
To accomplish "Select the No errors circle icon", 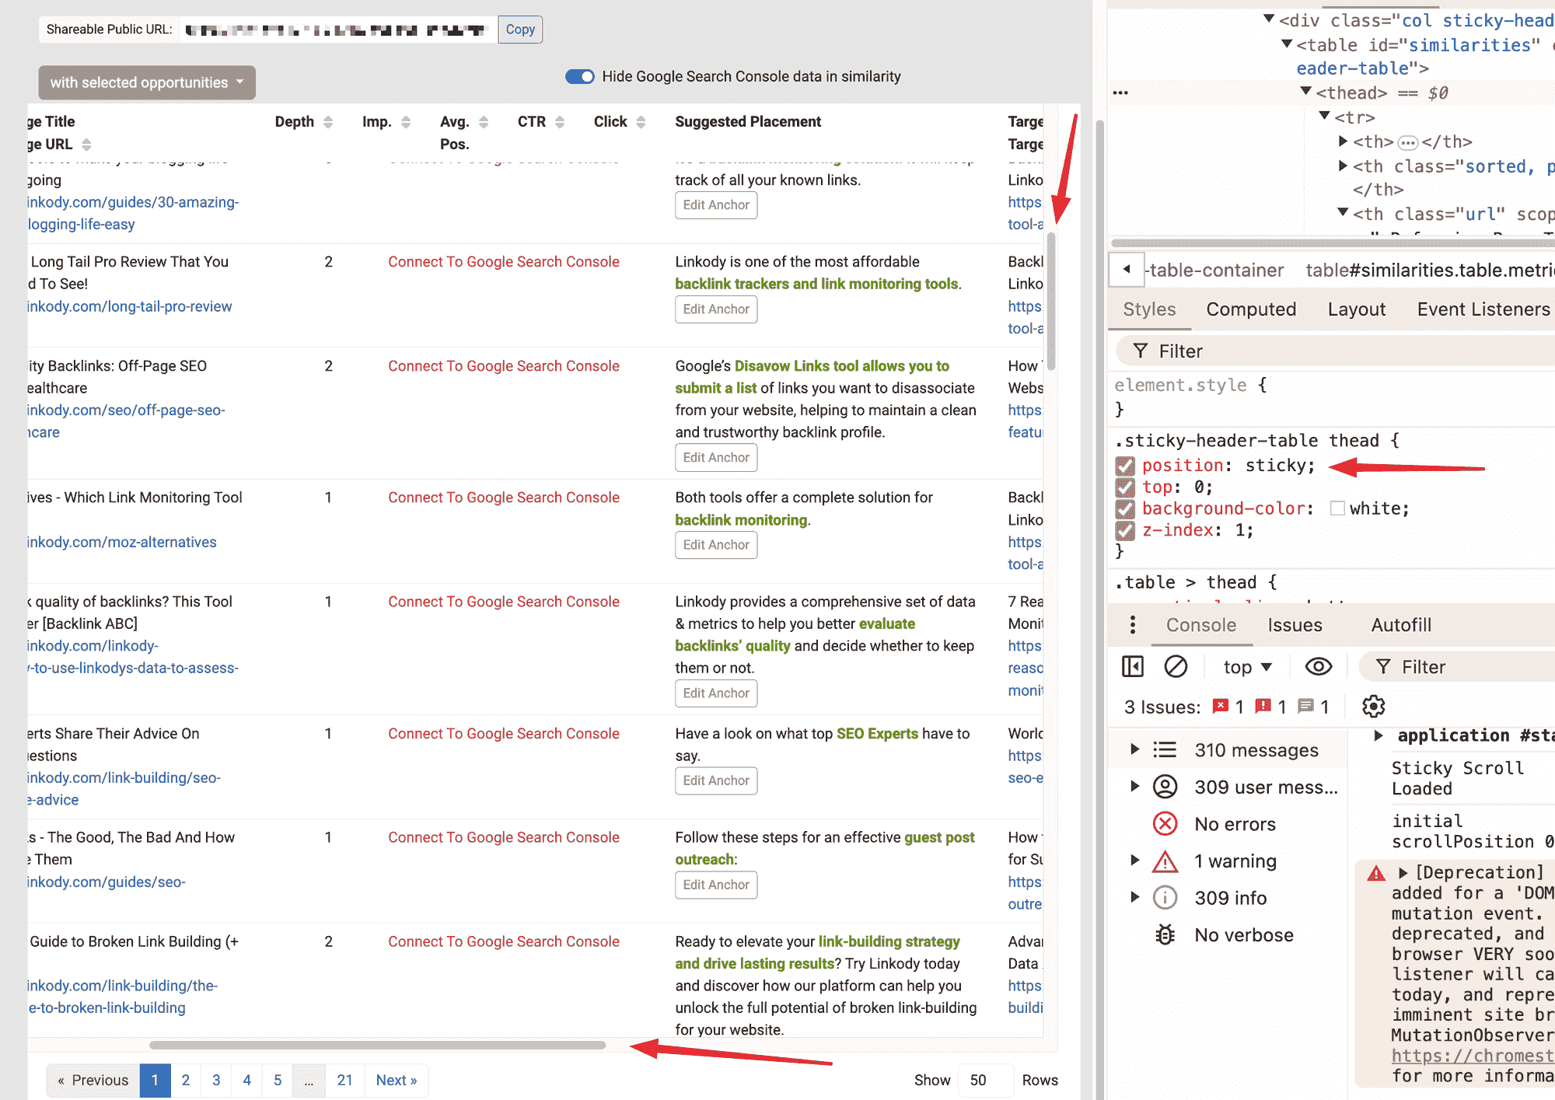I will [x=1165, y=823].
